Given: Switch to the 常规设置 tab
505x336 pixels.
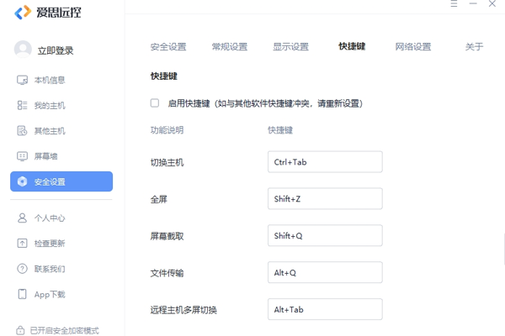Looking at the screenshot, I should tap(229, 47).
